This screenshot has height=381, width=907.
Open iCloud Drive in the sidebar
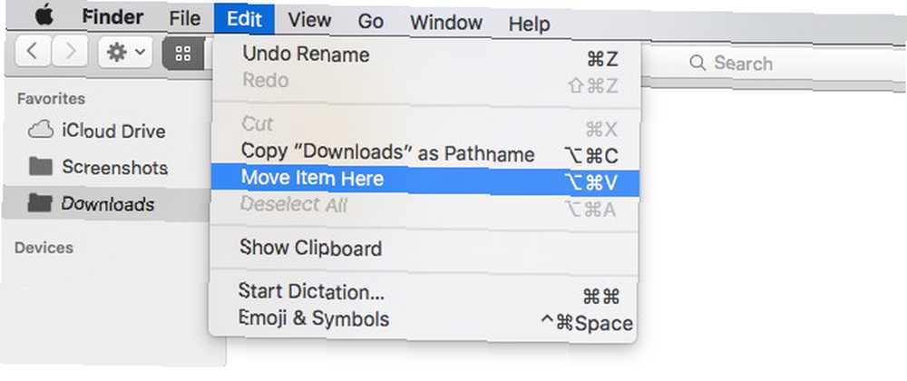pos(96,131)
